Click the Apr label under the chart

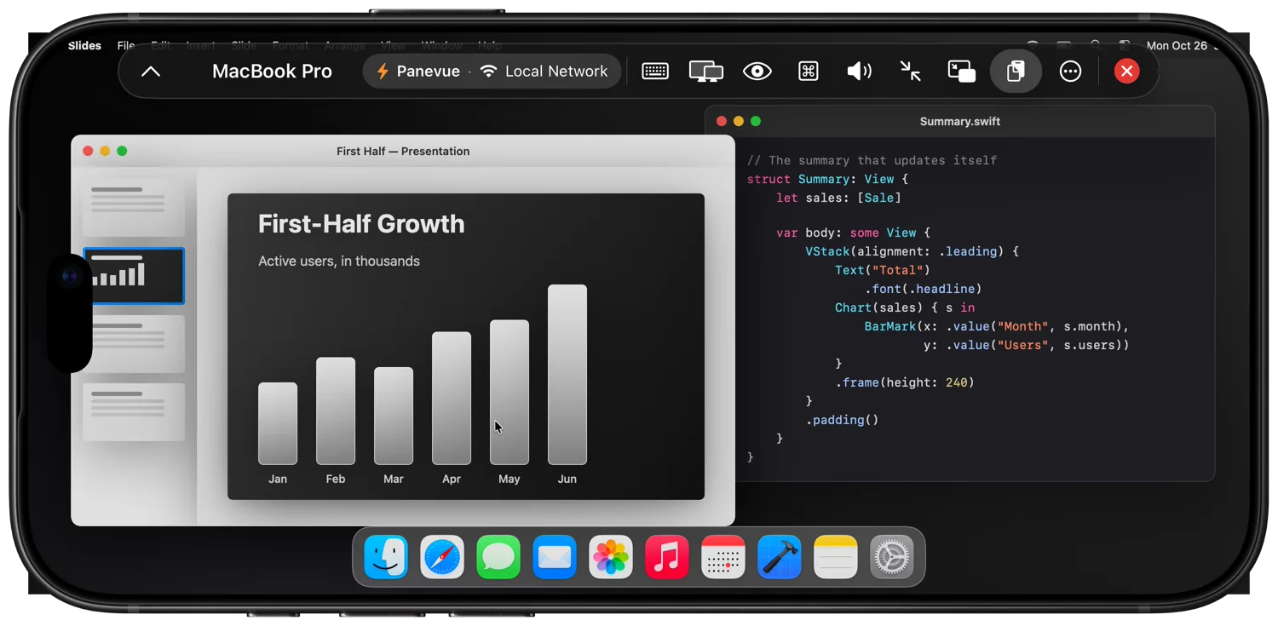point(452,480)
